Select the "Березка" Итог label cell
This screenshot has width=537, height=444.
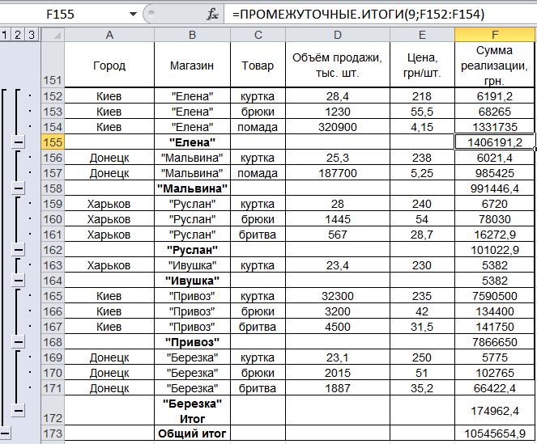point(192,411)
